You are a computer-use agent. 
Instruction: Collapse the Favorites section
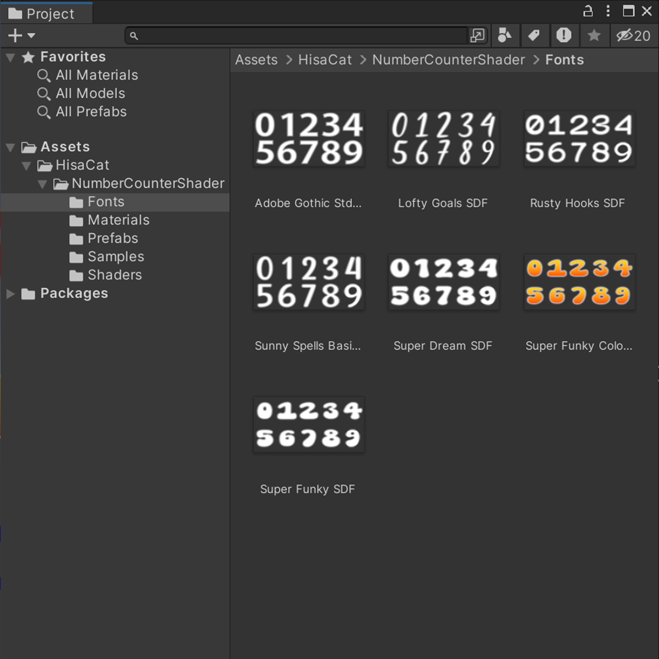tap(11, 57)
